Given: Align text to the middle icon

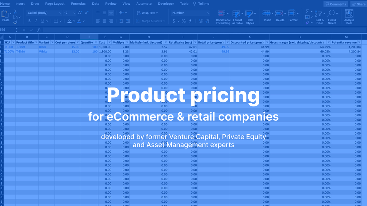Looking at the screenshot, I should point(104,13).
